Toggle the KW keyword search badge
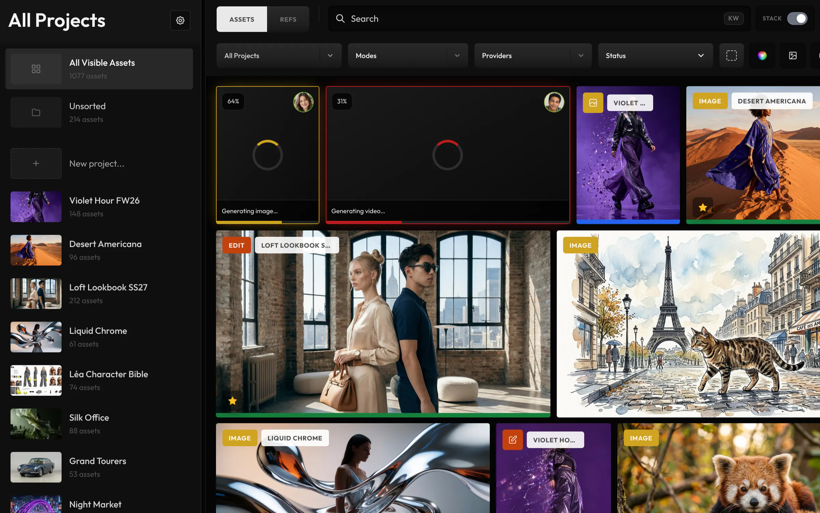Screen dimensions: 820x513 point(733,18)
